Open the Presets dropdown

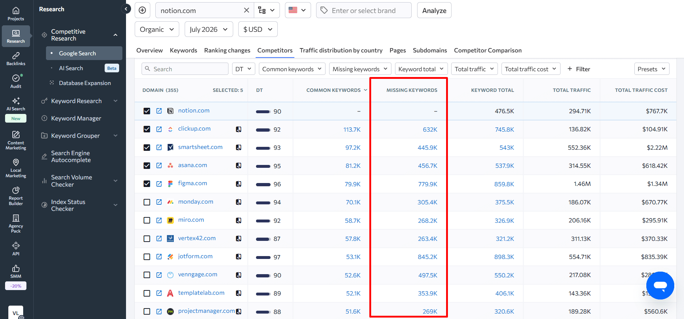tap(652, 69)
